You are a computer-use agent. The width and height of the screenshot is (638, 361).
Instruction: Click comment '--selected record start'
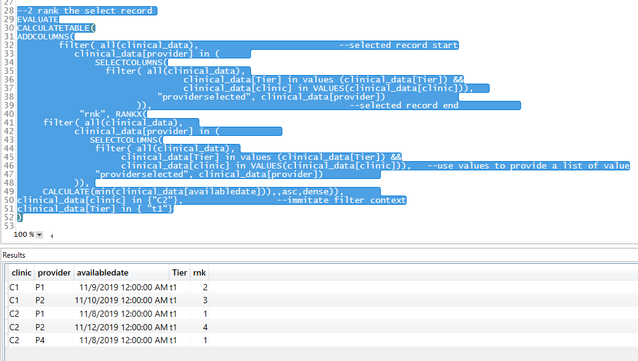pos(399,45)
